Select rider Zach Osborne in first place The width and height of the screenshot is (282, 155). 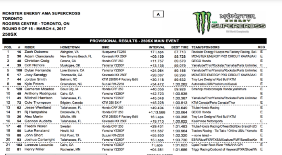click(36, 52)
